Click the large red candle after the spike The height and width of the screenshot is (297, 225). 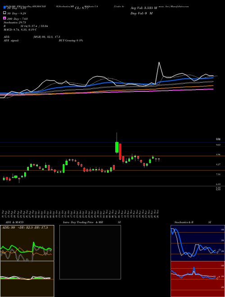120,152
